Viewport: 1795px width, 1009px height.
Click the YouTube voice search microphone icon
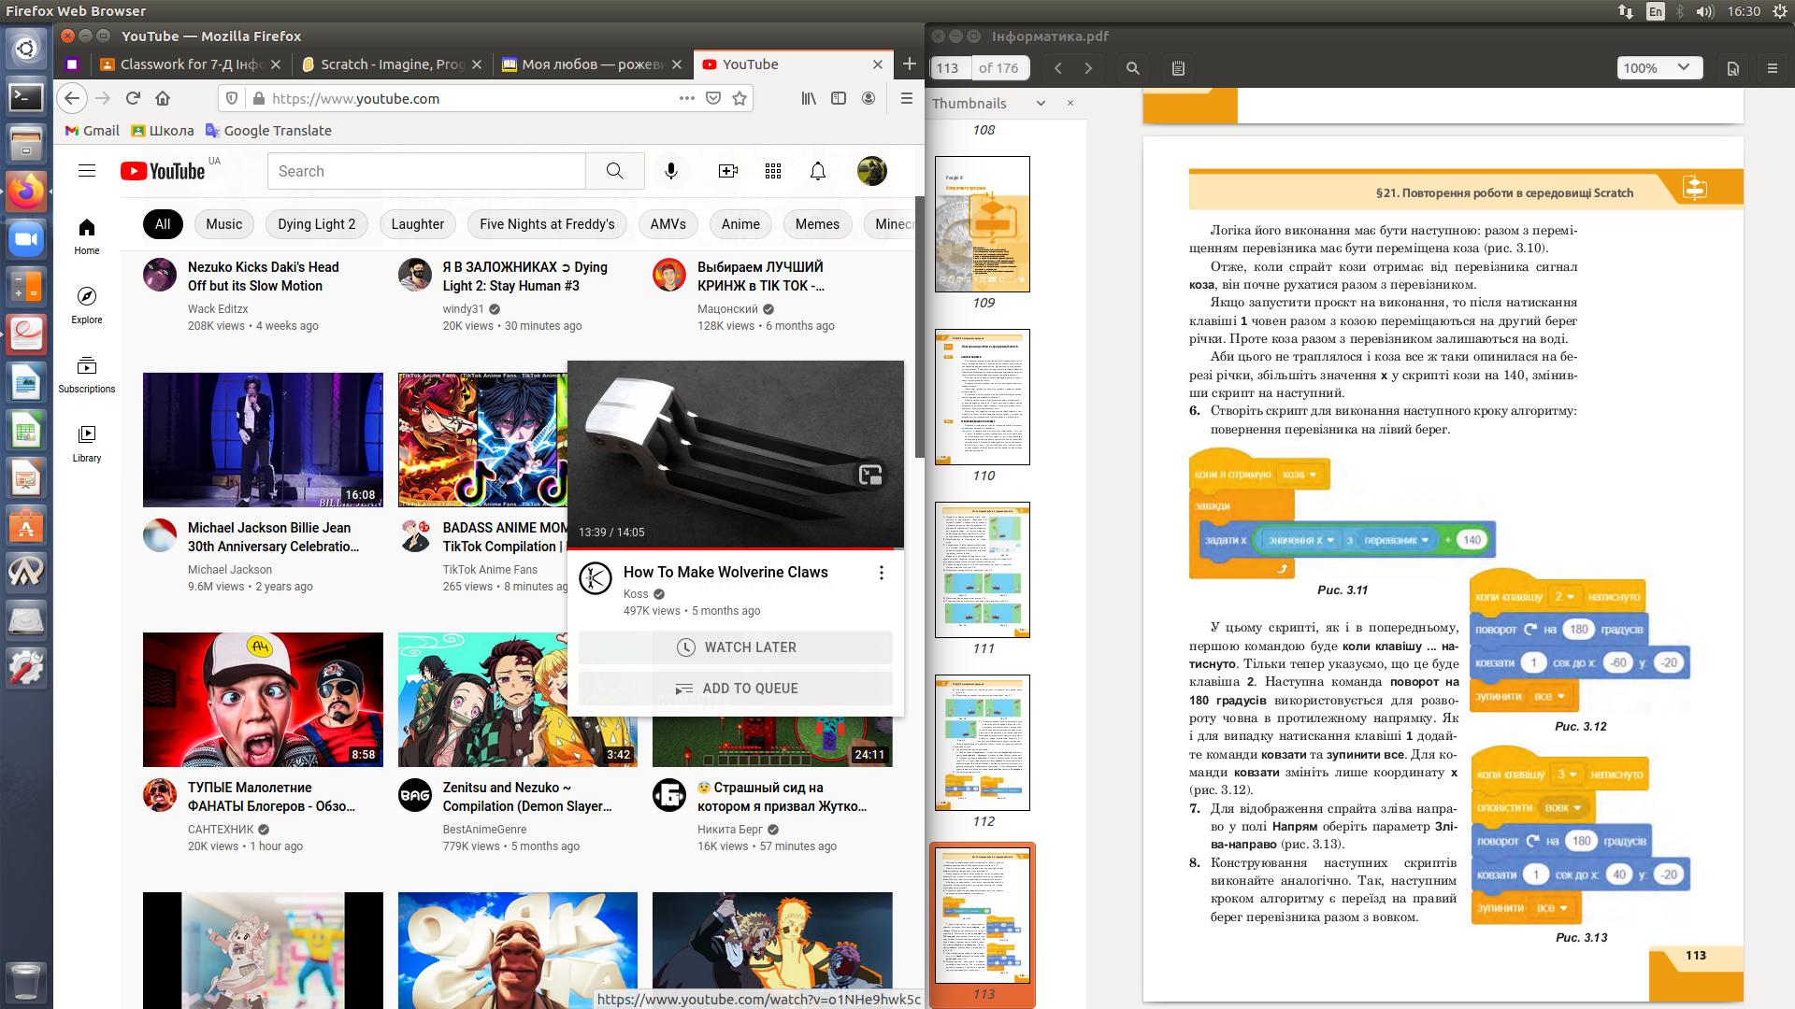pyautogui.click(x=670, y=171)
